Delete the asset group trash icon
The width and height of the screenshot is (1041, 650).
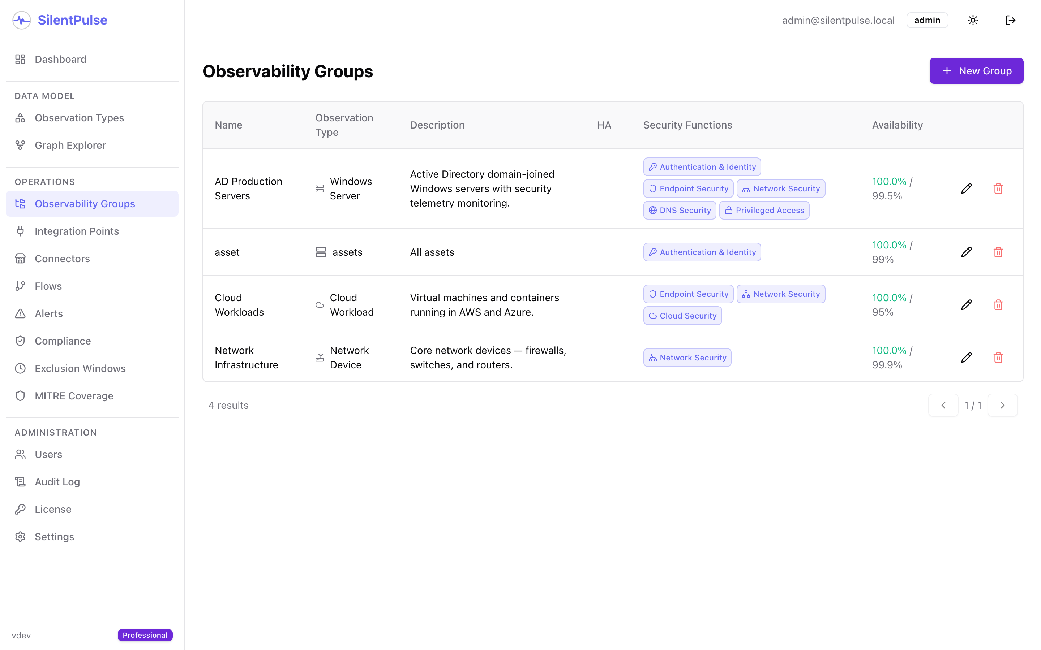998,252
